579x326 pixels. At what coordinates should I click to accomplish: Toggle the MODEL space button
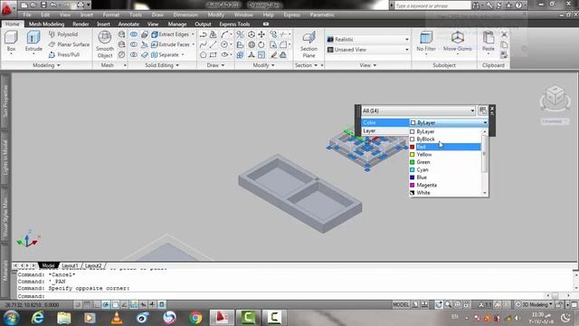[401, 304]
